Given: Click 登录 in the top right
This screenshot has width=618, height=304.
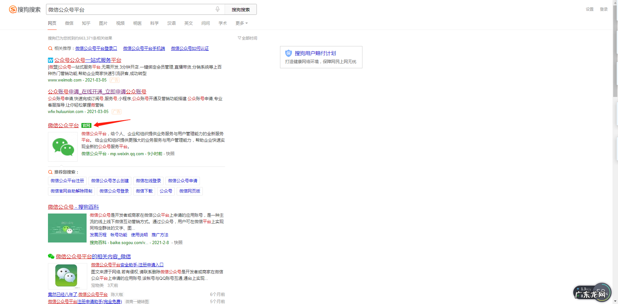Looking at the screenshot, I should (x=604, y=9).
